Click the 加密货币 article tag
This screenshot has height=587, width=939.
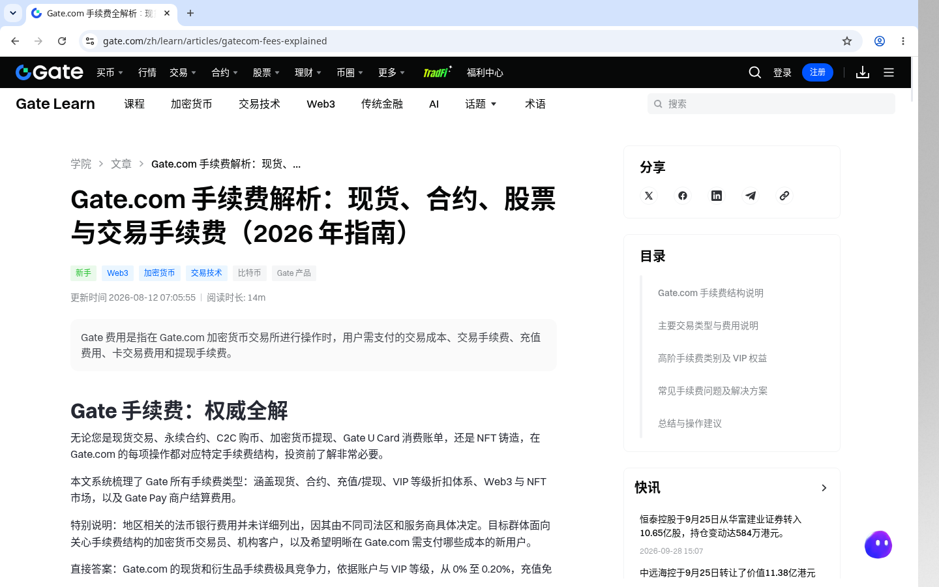tap(160, 273)
